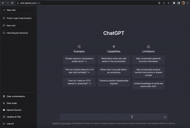Click inside the message input box
This screenshot has height=128, width=190.
pyautogui.click(x=114, y=117)
